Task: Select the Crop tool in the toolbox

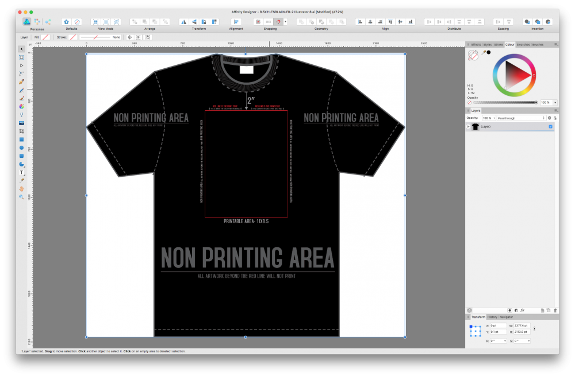Action: (22, 131)
